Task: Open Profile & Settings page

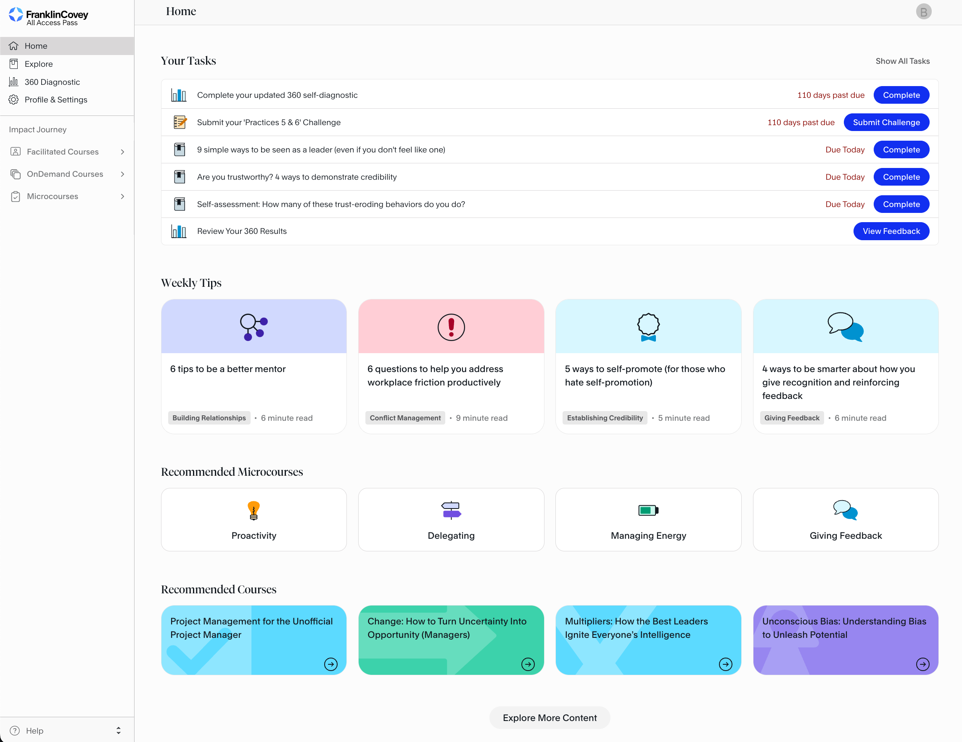Action: point(56,100)
